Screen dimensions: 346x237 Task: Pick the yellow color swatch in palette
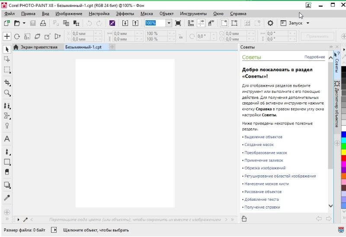343,152
